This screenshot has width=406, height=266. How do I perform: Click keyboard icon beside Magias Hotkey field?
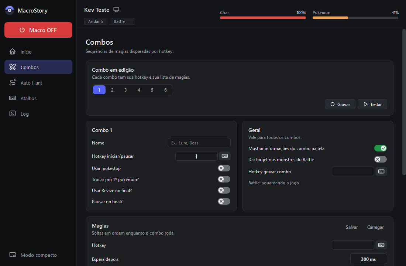[x=381, y=245]
